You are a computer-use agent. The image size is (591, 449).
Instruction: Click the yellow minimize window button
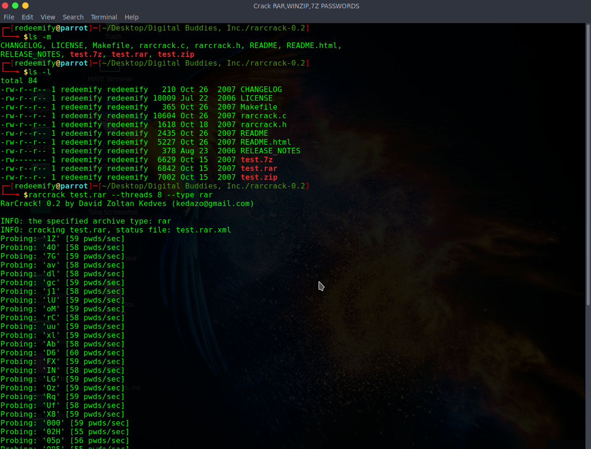25,6
